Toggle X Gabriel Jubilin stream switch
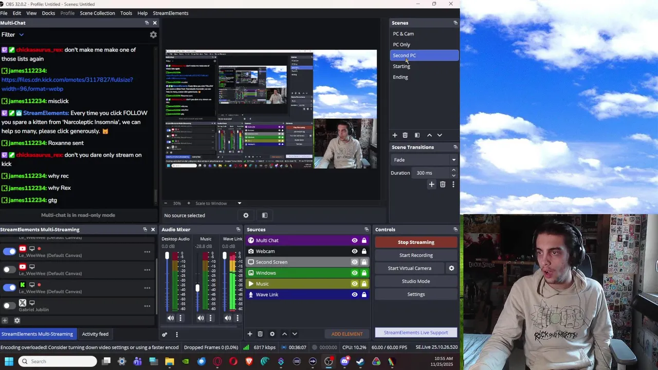The image size is (658, 370). 9,306
